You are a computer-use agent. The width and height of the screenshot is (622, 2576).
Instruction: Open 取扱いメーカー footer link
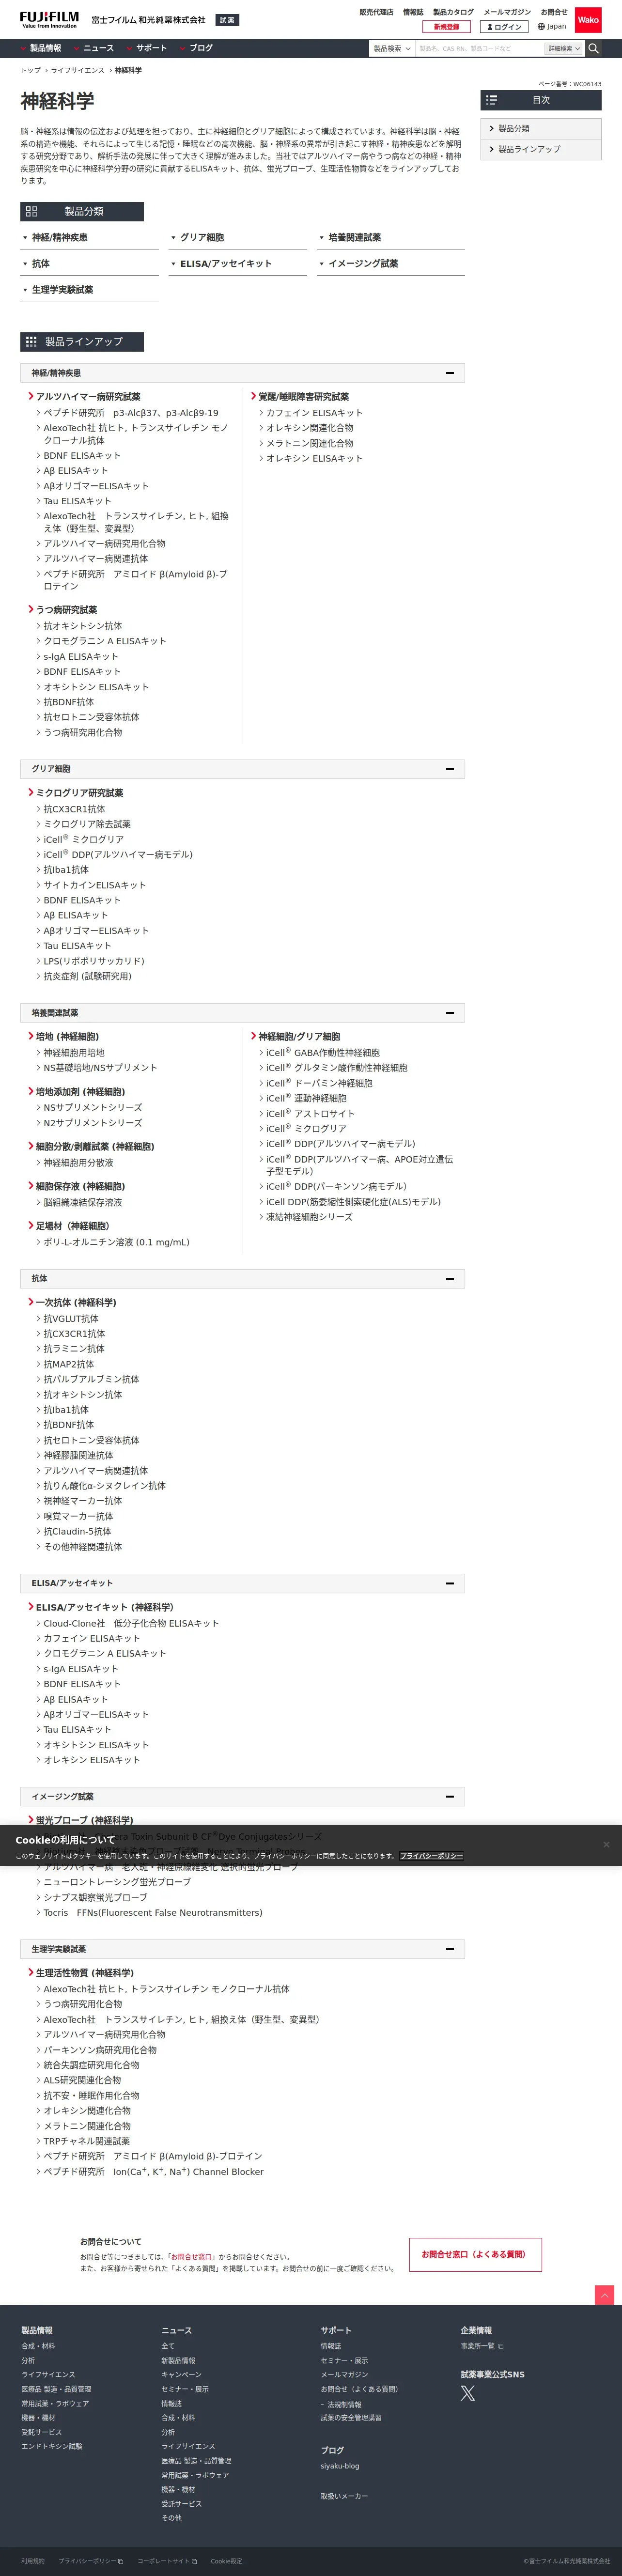click(344, 2496)
